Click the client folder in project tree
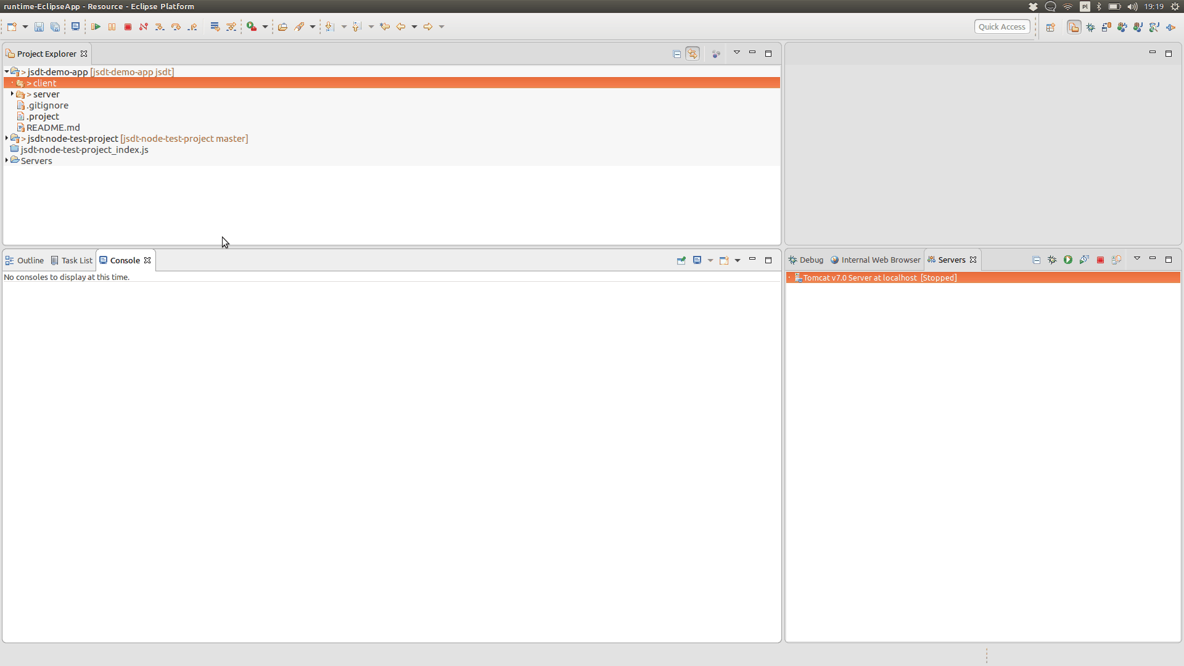 [45, 82]
